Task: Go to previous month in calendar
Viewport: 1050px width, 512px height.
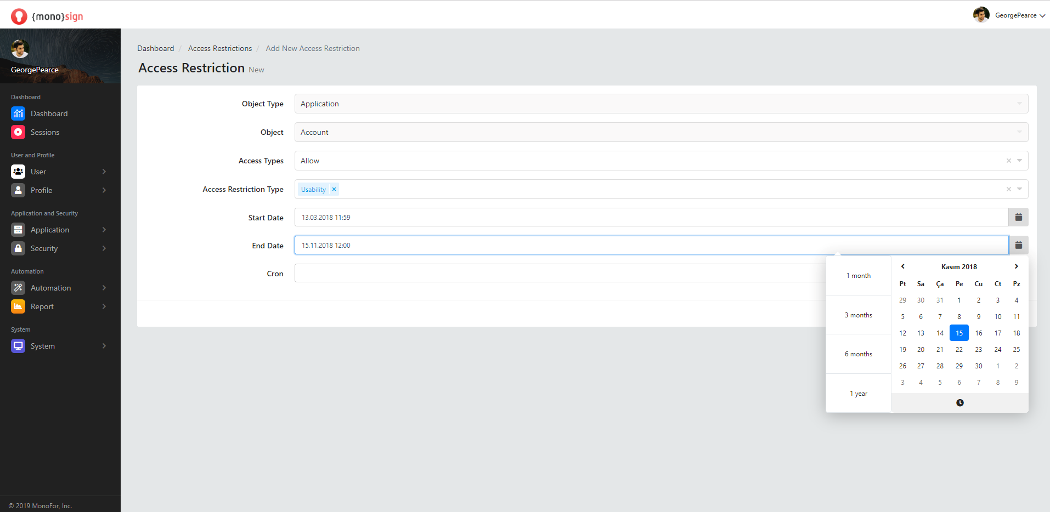Action: (x=902, y=266)
